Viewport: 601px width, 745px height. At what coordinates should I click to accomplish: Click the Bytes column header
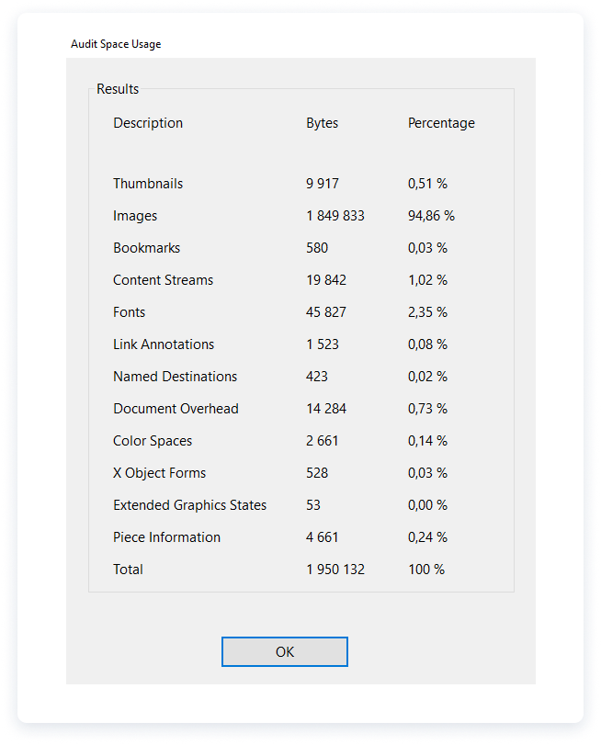coord(322,123)
